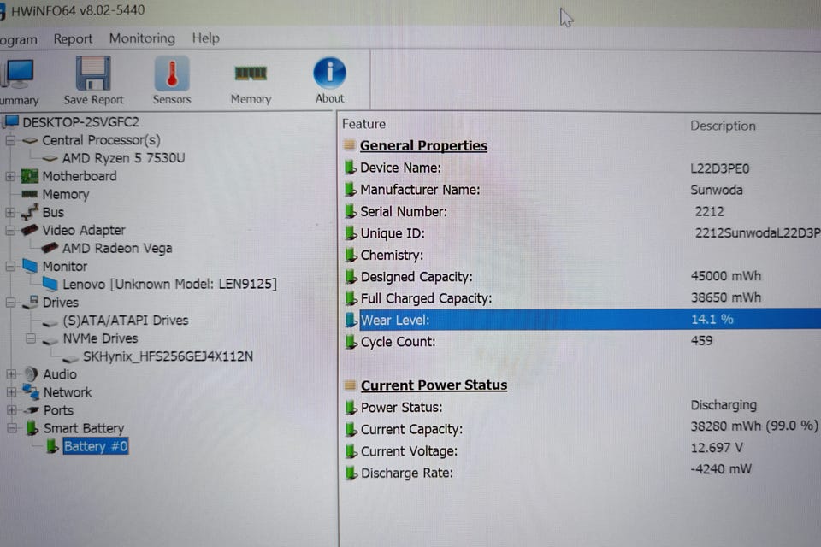This screenshot has height=547, width=821.
Task: Click the Ports plug icon
Action: tap(32, 410)
